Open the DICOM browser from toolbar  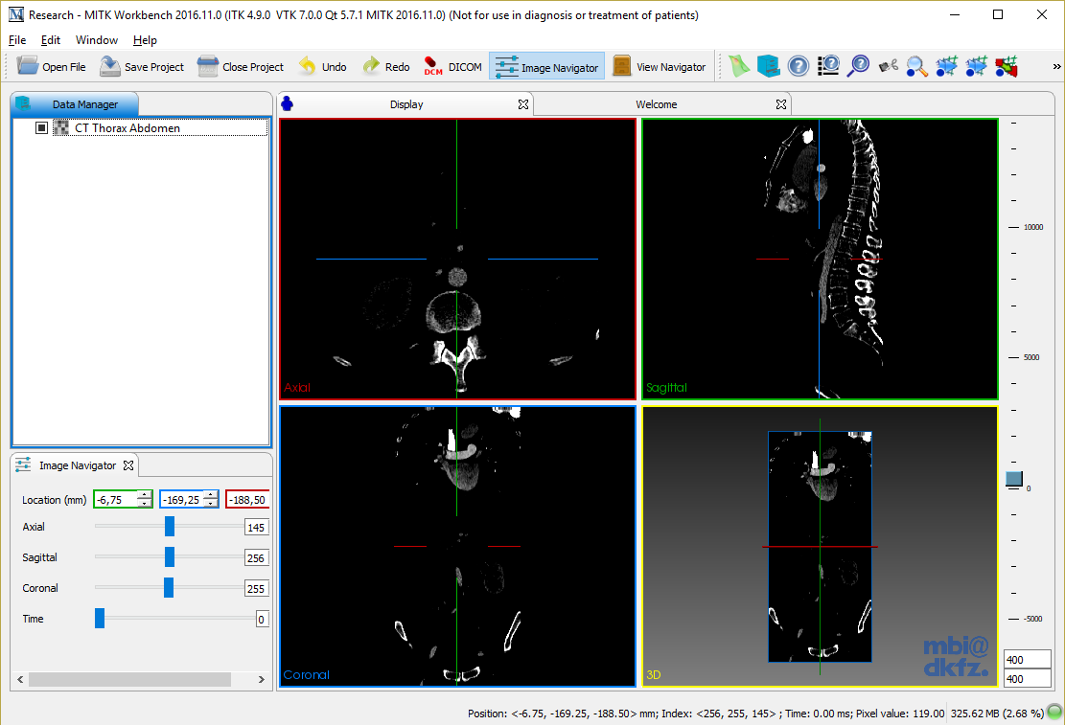[x=452, y=66]
